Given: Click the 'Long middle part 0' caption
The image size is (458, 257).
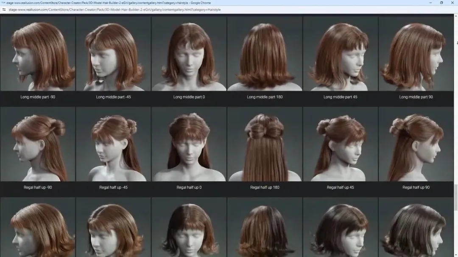Looking at the screenshot, I should click(x=189, y=97).
